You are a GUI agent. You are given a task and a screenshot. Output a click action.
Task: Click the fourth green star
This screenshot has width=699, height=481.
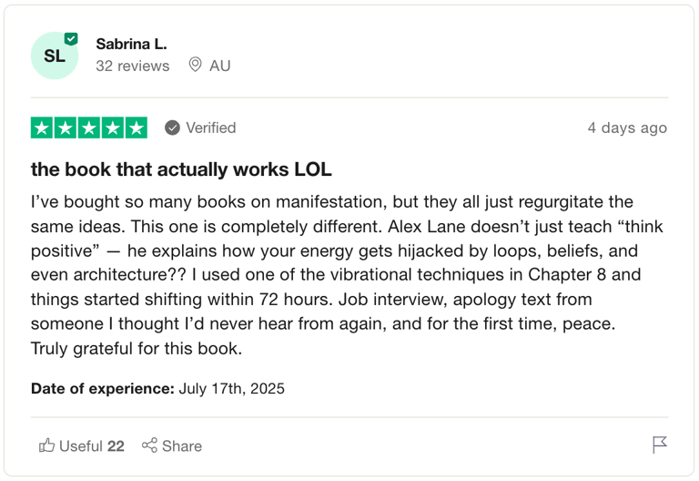(112, 128)
